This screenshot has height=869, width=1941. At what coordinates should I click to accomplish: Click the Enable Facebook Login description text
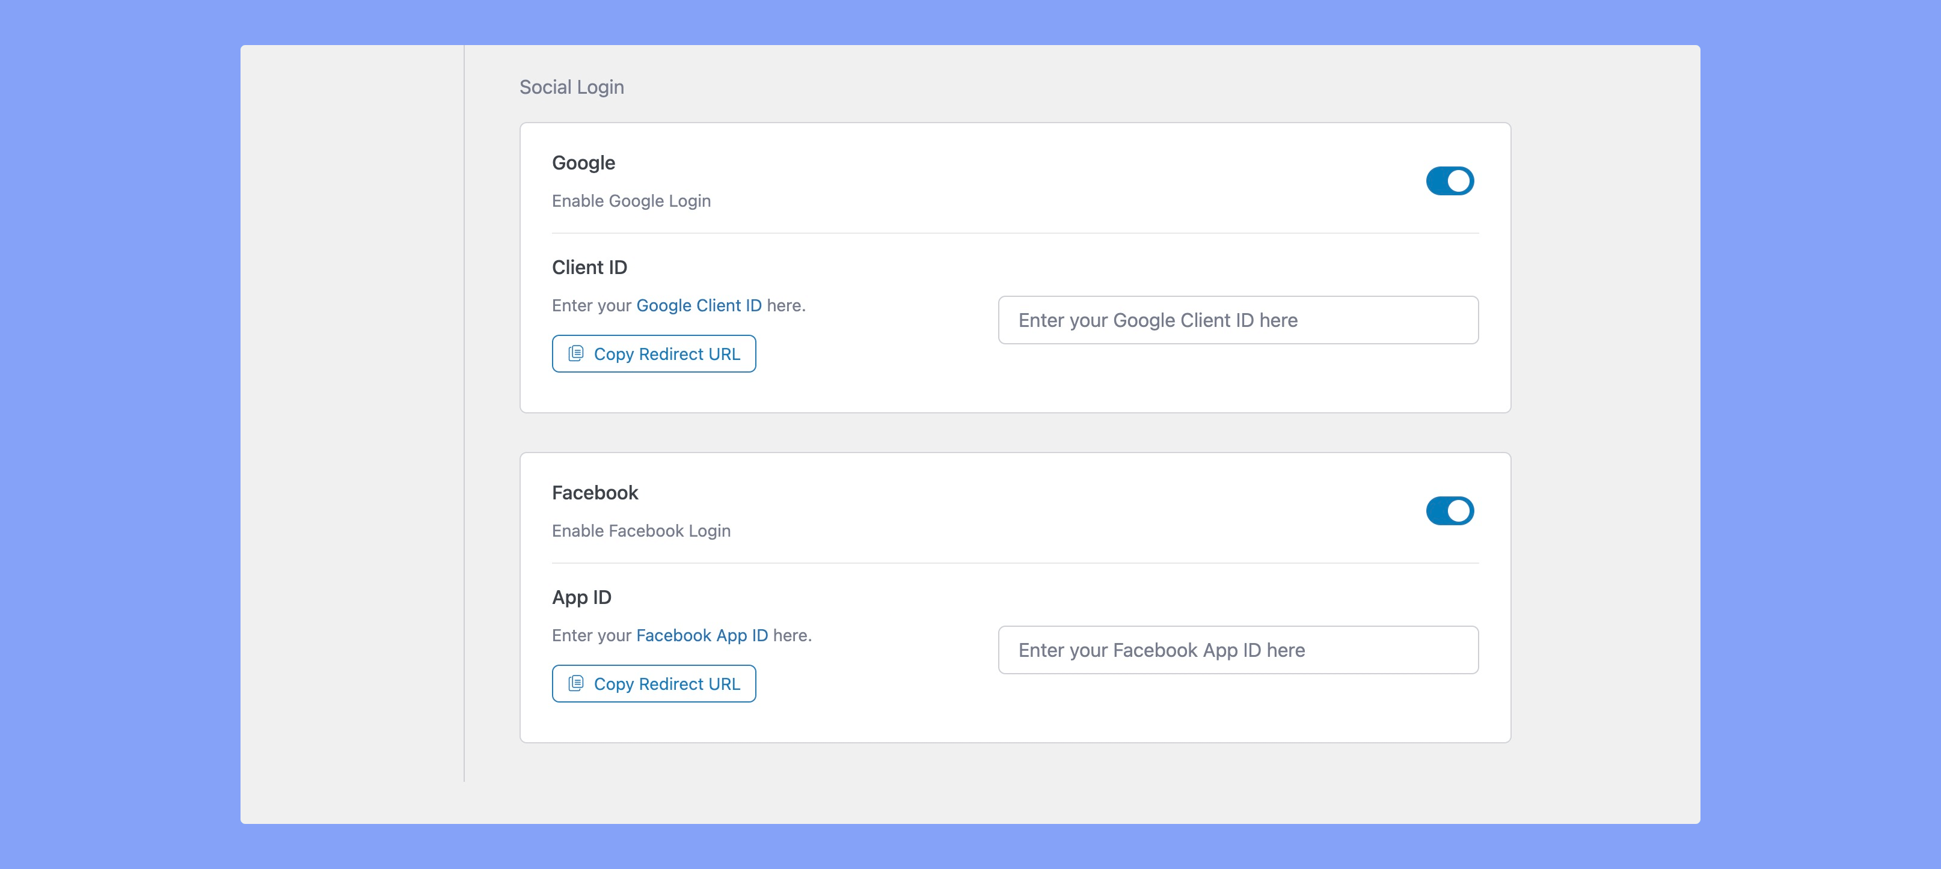(640, 530)
